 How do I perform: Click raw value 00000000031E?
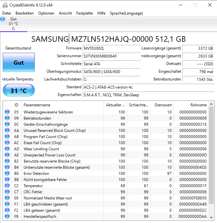(193, 124)
